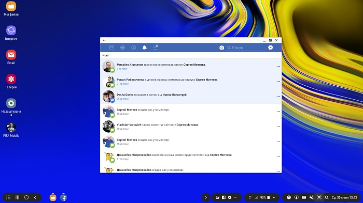Open the Facebook notification icon in tray
This screenshot has width=363, height=203.
pos(224,197)
